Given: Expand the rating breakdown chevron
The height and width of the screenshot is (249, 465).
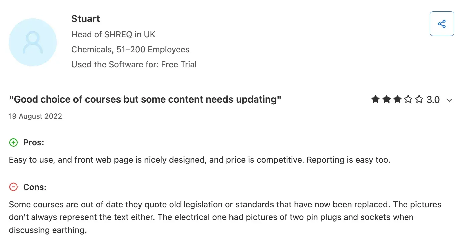Looking at the screenshot, I should [x=449, y=100].
